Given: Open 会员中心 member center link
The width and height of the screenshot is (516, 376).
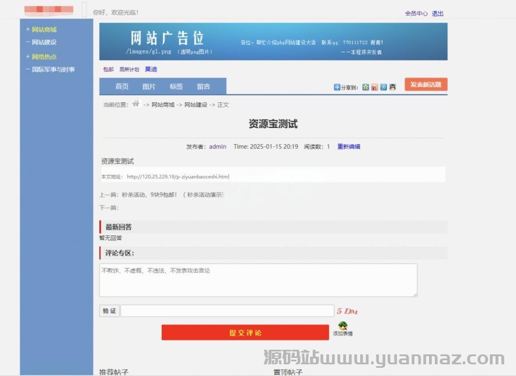Looking at the screenshot, I should tap(416, 13).
